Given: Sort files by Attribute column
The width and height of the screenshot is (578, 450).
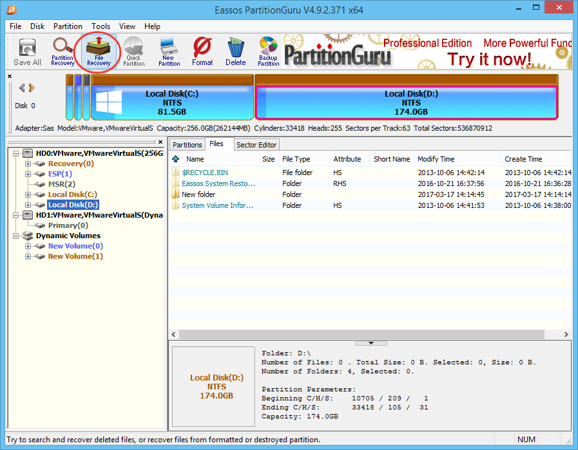Looking at the screenshot, I should [349, 159].
